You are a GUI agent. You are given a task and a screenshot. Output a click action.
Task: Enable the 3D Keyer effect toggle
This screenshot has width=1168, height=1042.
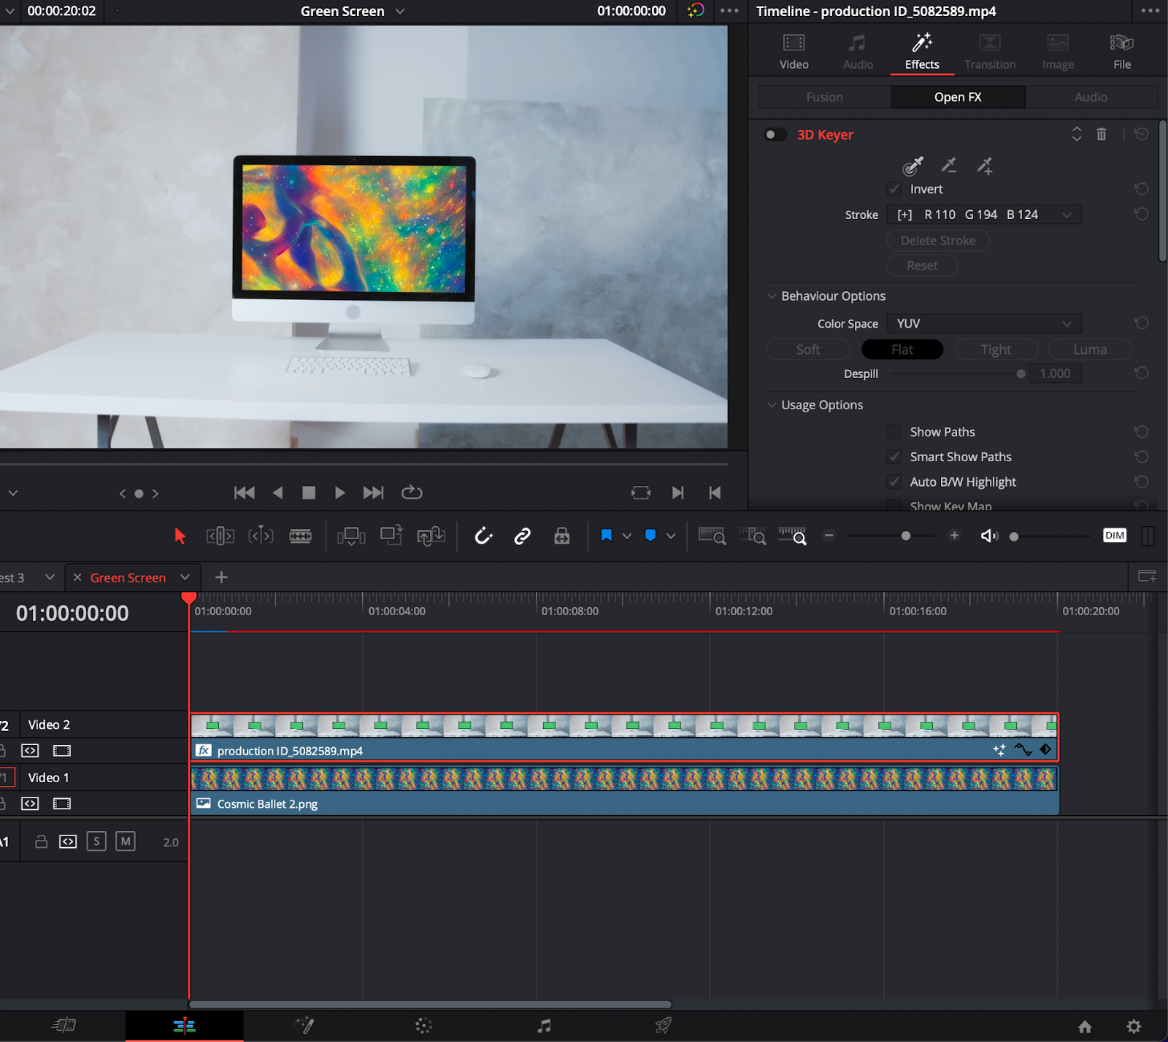click(x=775, y=134)
